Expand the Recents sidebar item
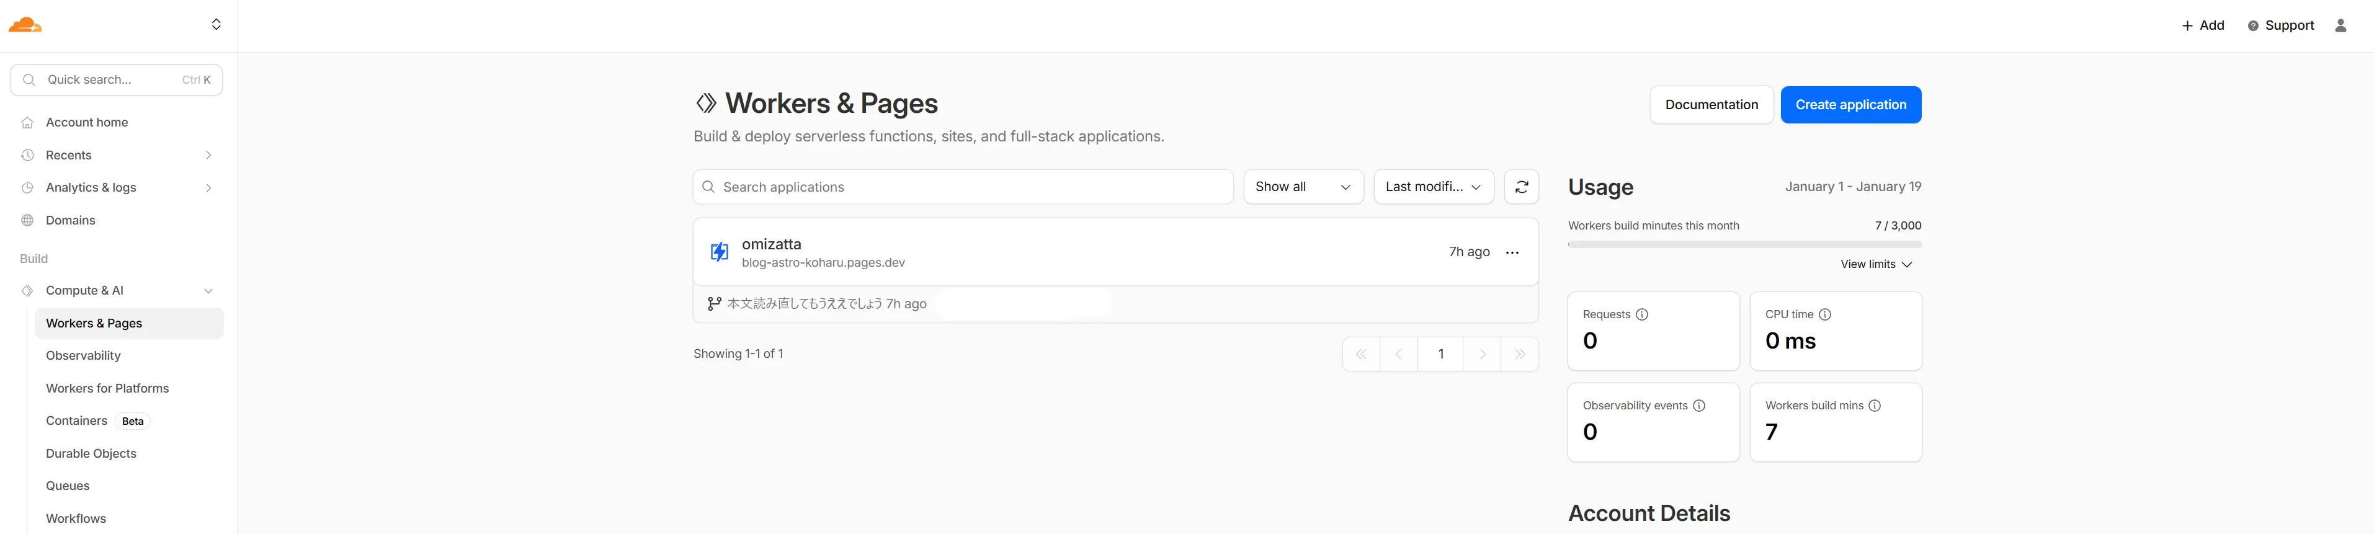Screen dimensions: 2374x534 [208, 156]
